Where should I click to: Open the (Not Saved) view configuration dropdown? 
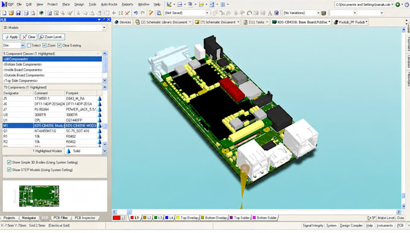click(x=207, y=13)
